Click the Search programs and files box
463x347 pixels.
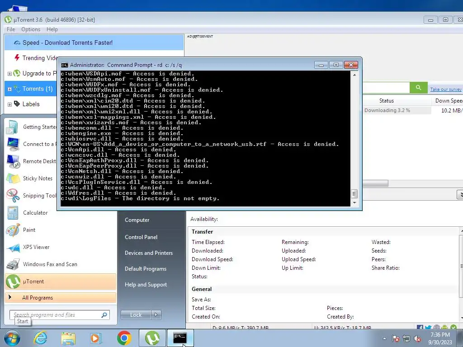point(59,315)
